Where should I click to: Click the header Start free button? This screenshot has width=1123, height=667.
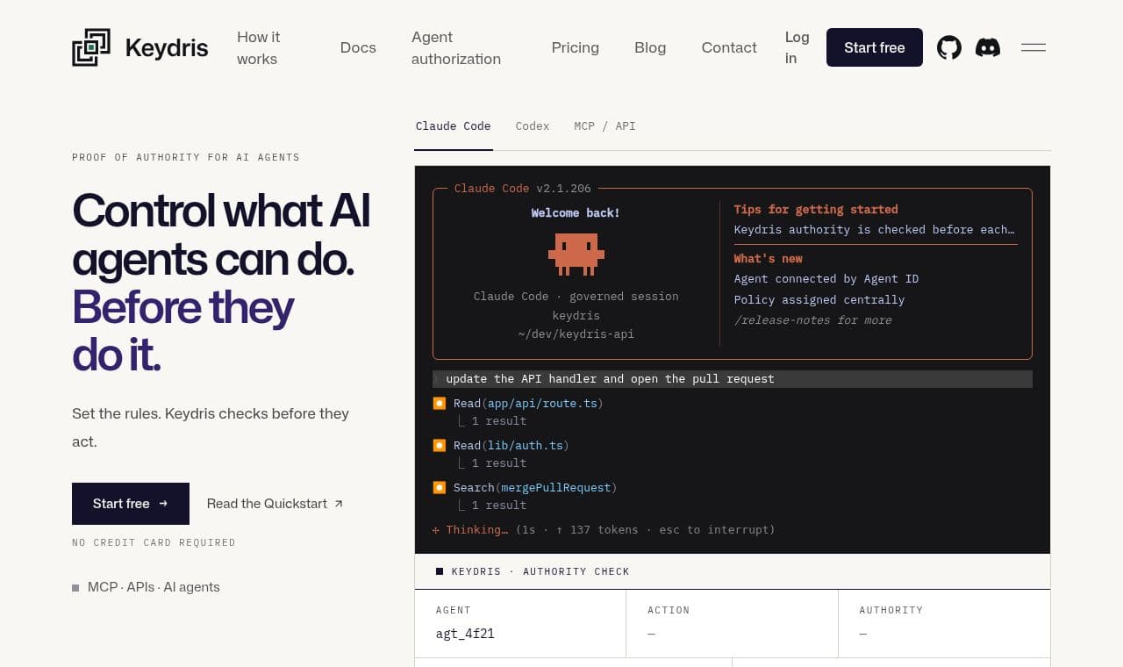point(875,47)
